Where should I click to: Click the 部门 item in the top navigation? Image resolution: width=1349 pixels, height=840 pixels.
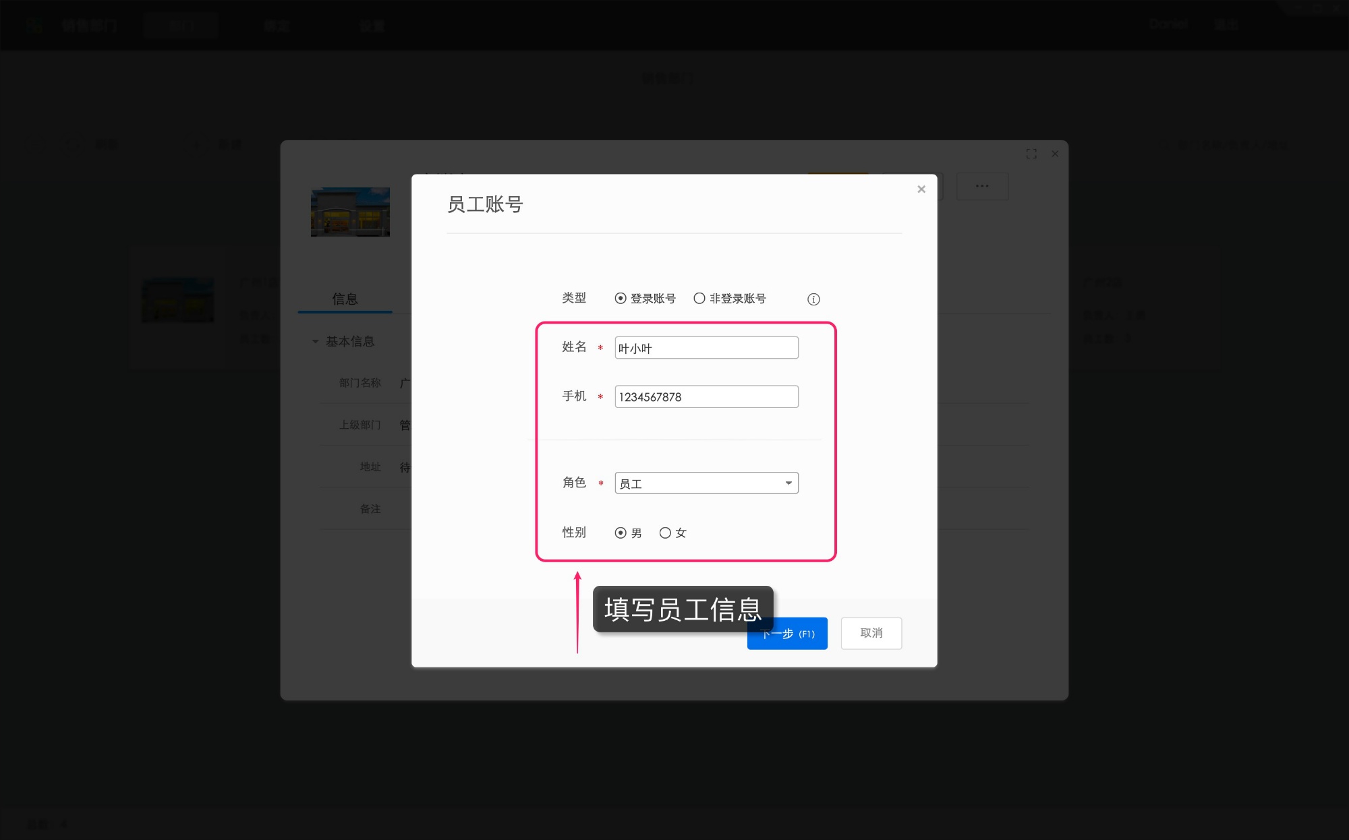coord(180,26)
